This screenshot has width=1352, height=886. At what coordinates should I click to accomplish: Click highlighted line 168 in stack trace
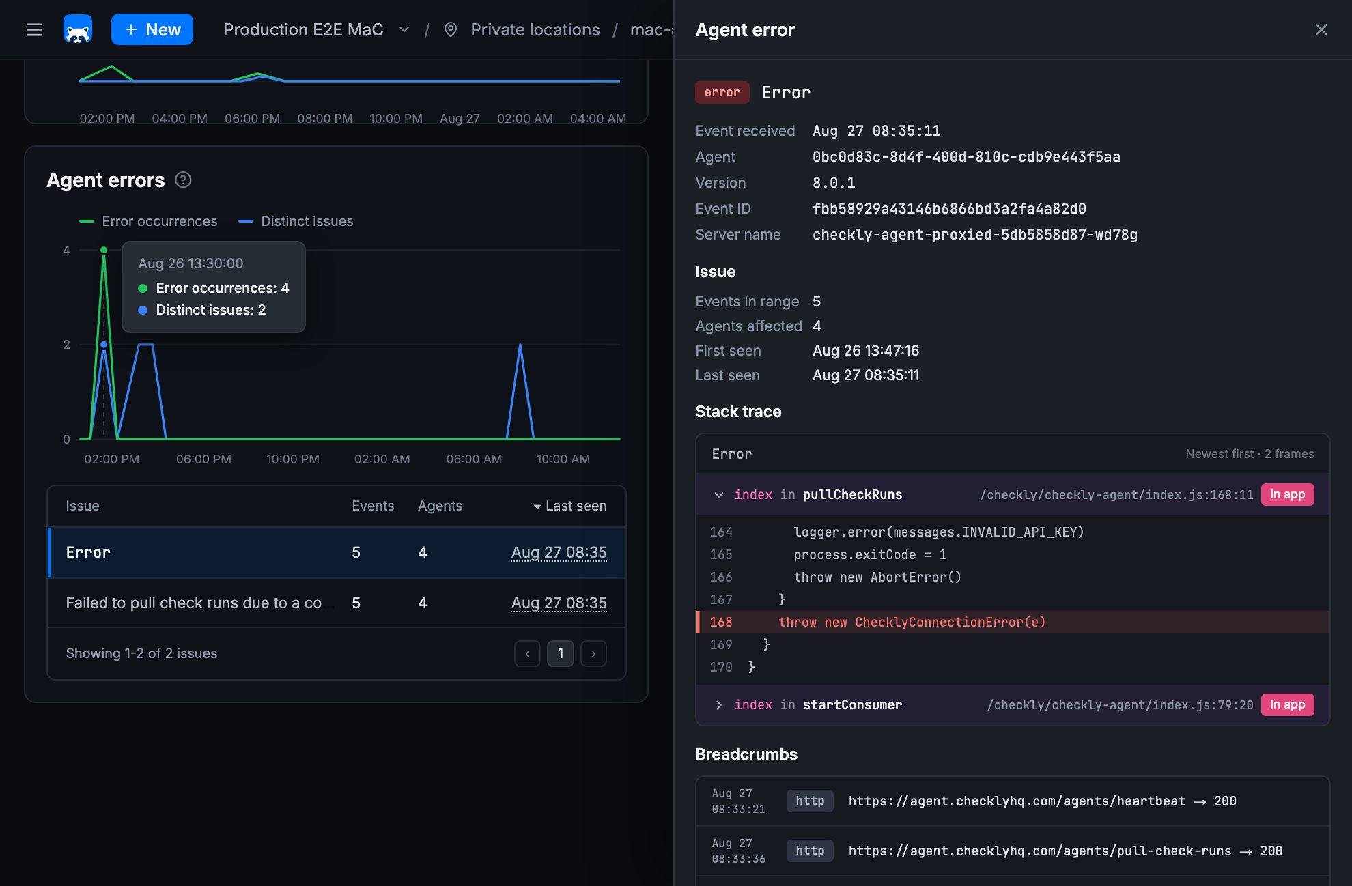pos(1013,622)
